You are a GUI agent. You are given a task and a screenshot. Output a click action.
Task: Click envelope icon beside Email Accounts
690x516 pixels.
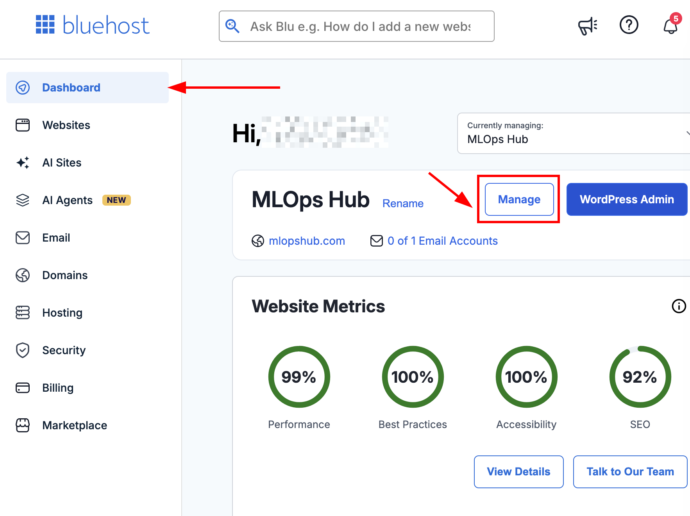click(x=377, y=241)
